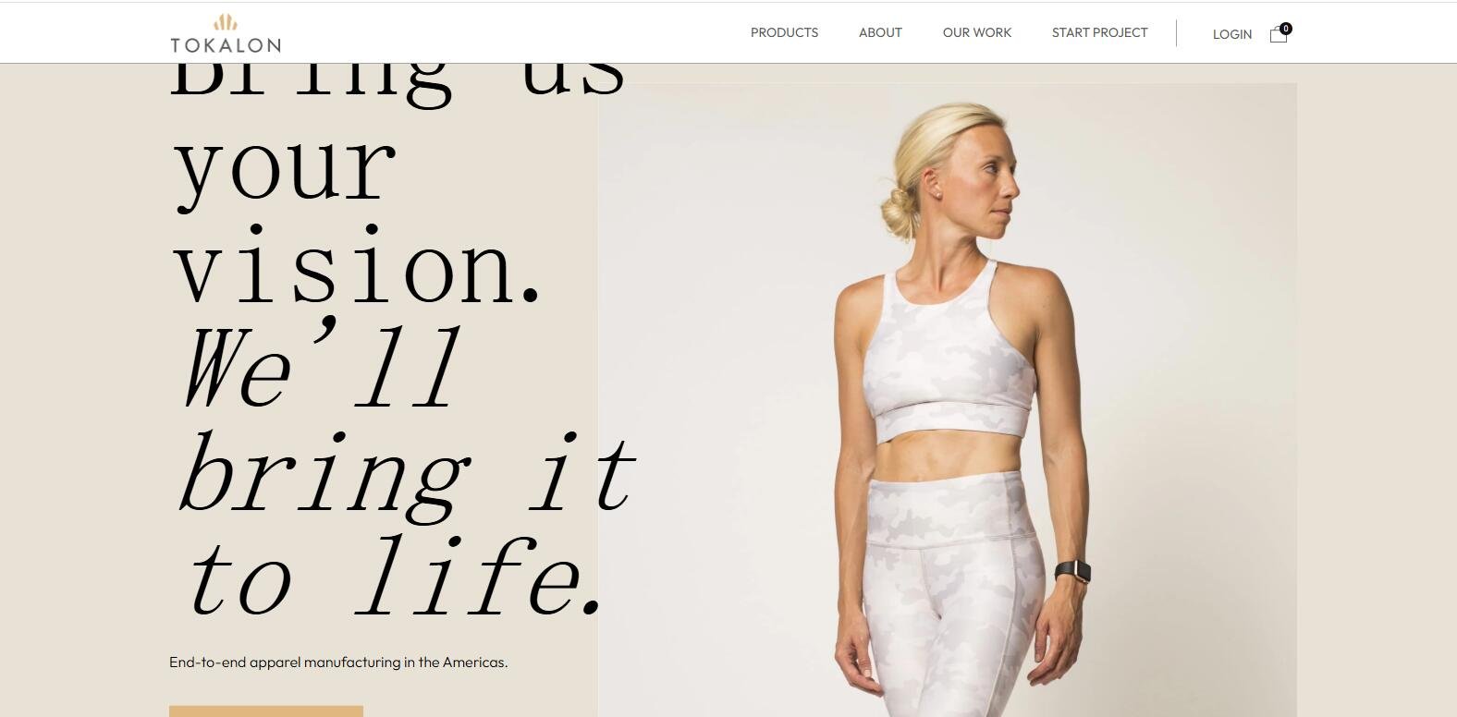Click the 'End-to-end apparel manufacturing' subtitle
This screenshot has height=717, width=1457.
[338, 662]
